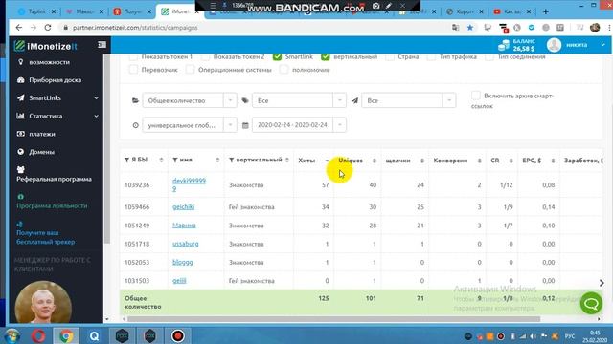Click the calendar icon beside date range

tap(245, 125)
